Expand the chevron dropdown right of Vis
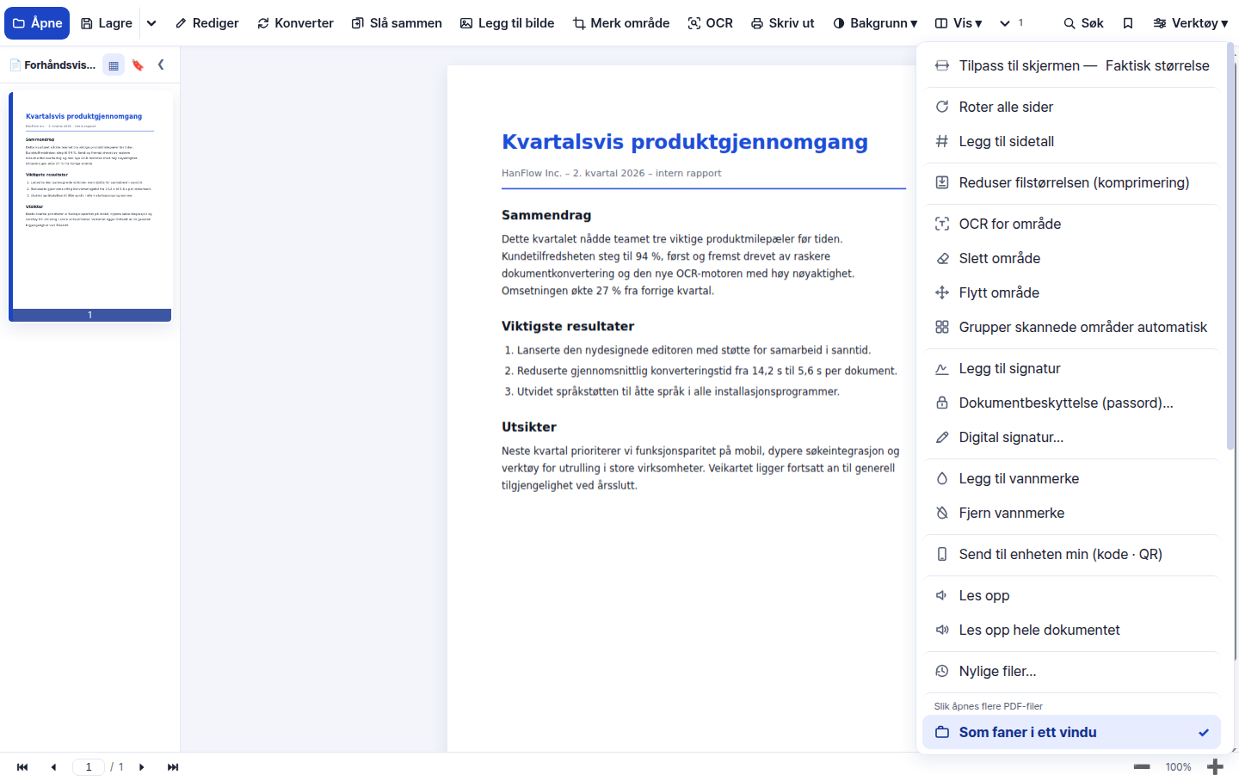1239x781 pixels. [1005, 23]
